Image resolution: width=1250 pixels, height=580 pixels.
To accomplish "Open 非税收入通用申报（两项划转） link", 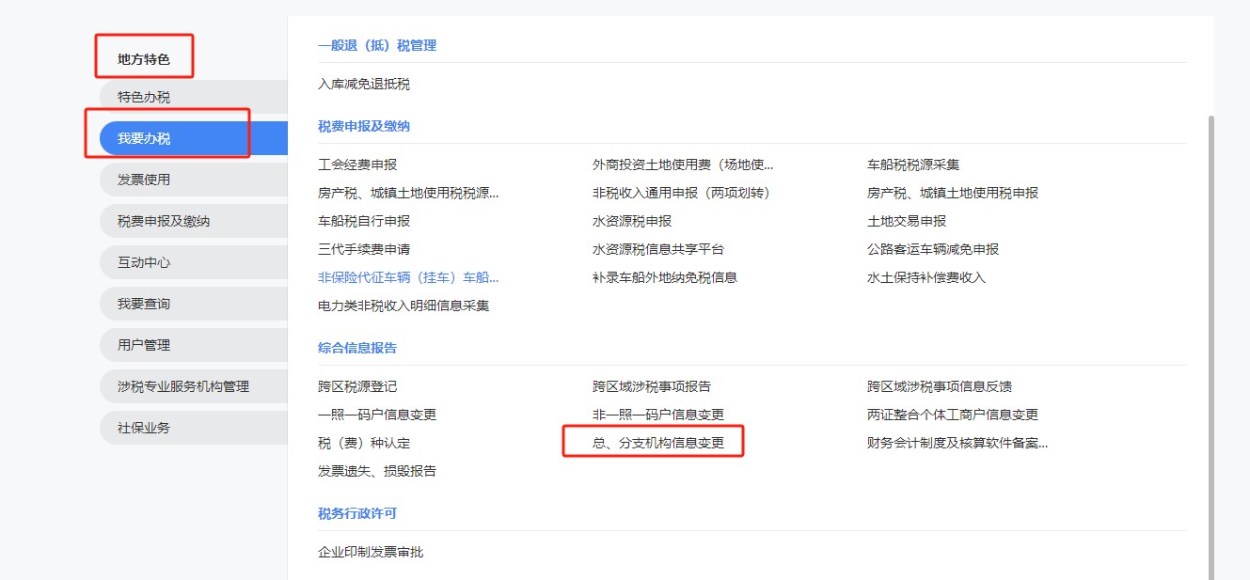I will (x=683, y=193).
